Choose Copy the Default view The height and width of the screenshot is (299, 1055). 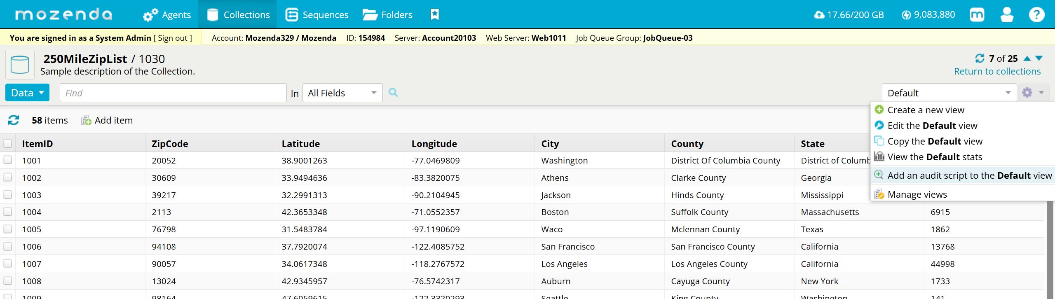(x=935, y=141)
